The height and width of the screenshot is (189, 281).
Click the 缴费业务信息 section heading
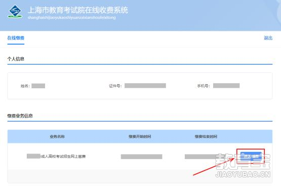(x=20, y=116)
